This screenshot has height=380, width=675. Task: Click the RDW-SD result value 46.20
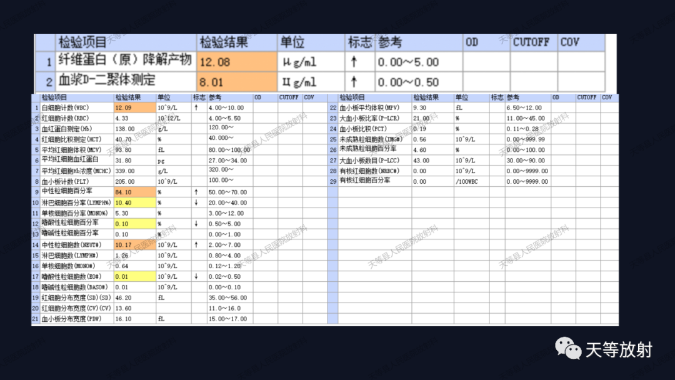click(x=123, y=297)
